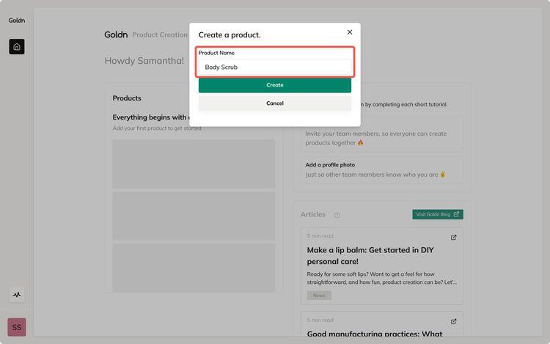Click the Goldn logo in sidebar
This screenshot has height=344, width=550.
[17, 21]
